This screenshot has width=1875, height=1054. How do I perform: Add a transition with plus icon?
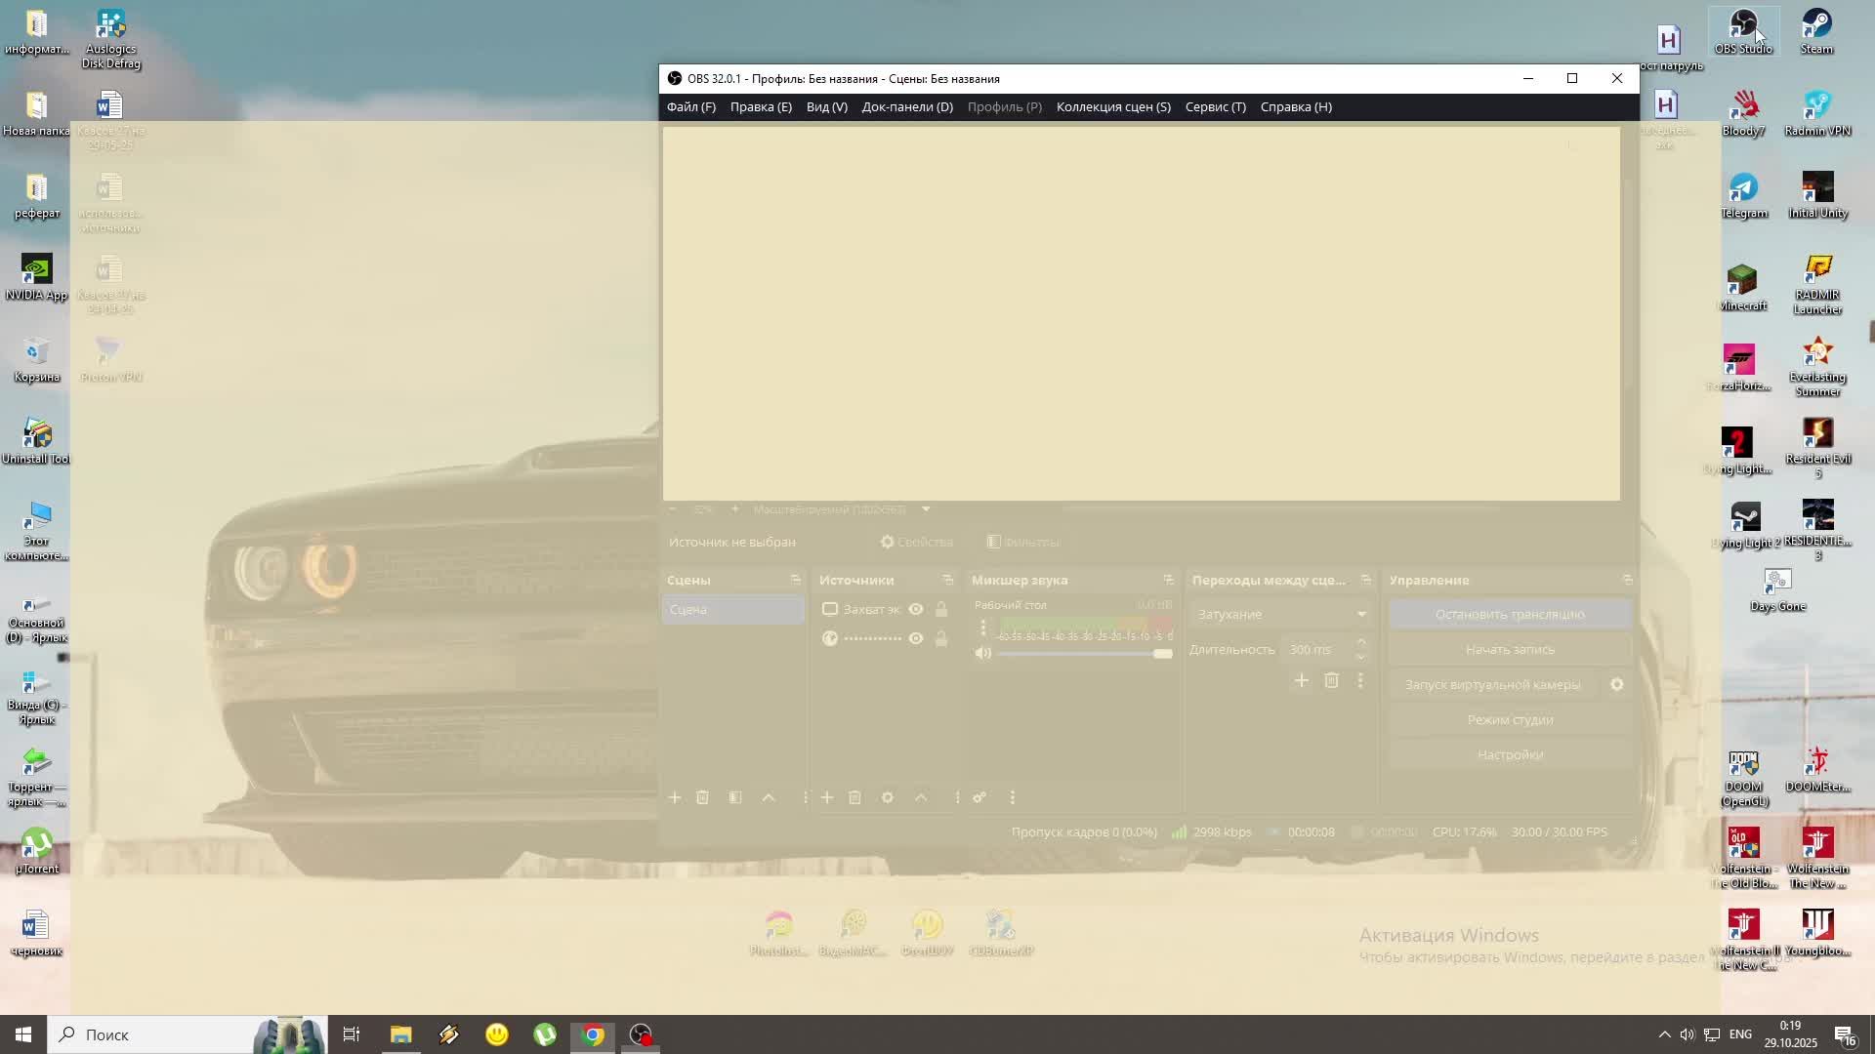click(x=1301, y=681)
